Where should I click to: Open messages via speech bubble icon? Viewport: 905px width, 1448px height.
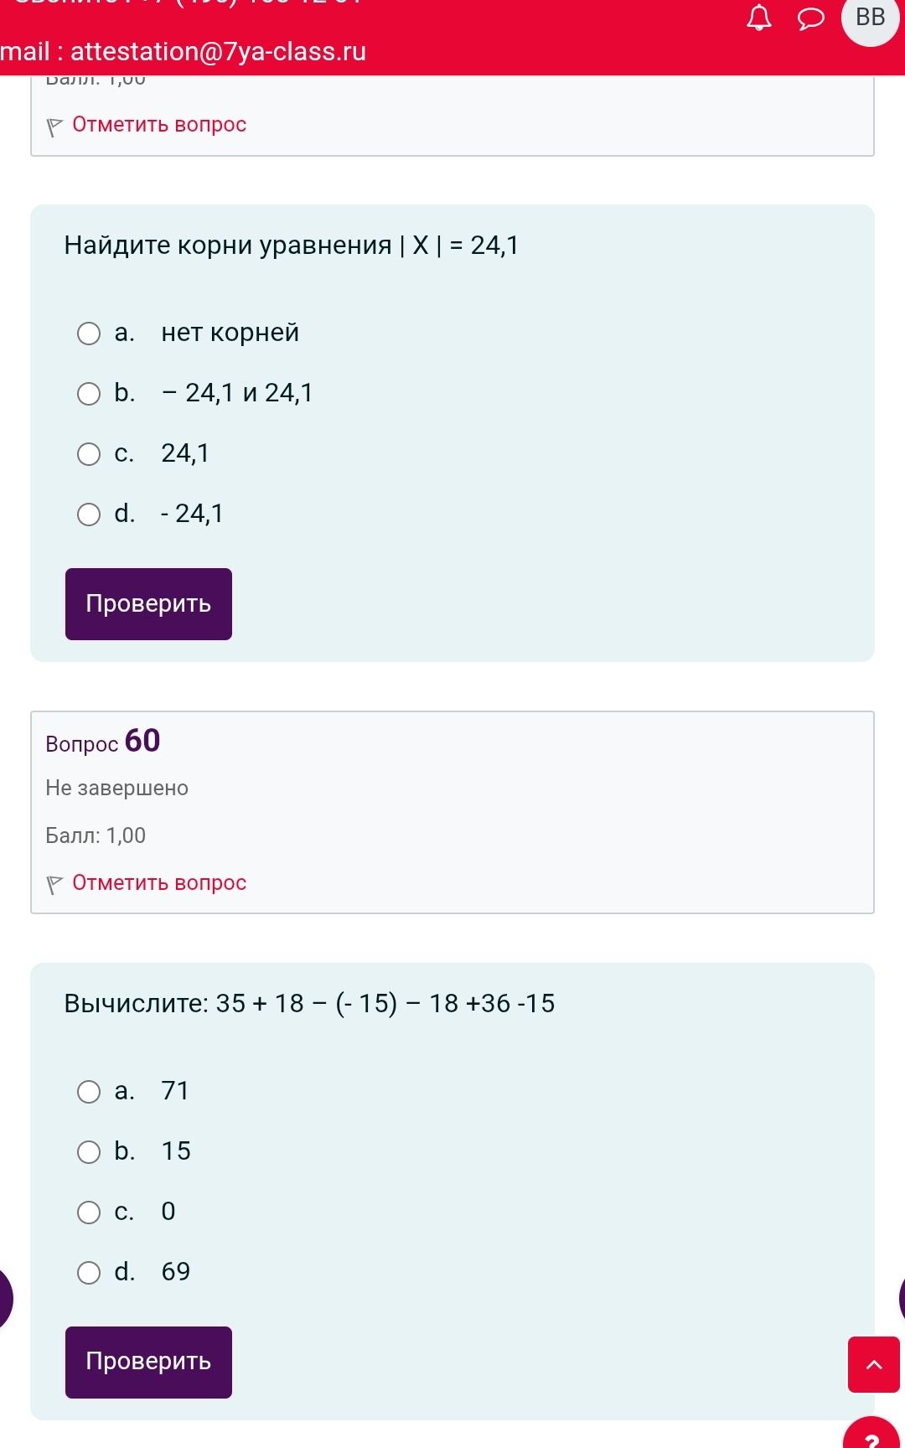(810, 18)
